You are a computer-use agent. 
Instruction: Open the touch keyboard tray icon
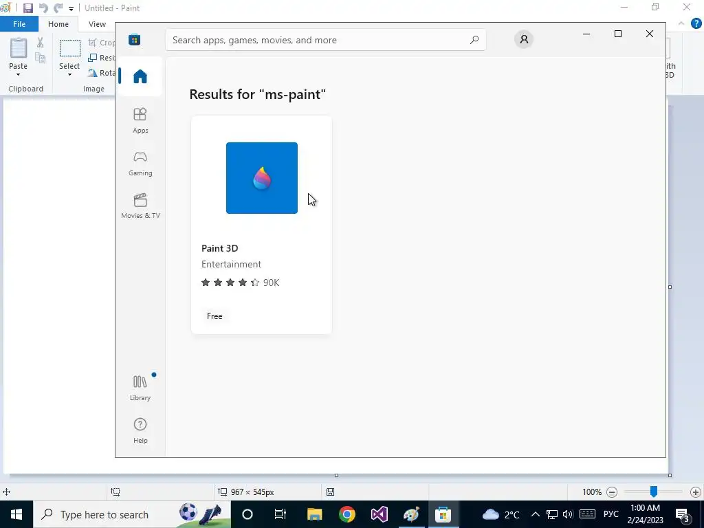(x=587, y=514)
